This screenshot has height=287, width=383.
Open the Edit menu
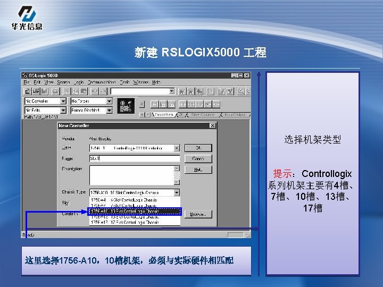pyautogui.click(x=37, y=82)
